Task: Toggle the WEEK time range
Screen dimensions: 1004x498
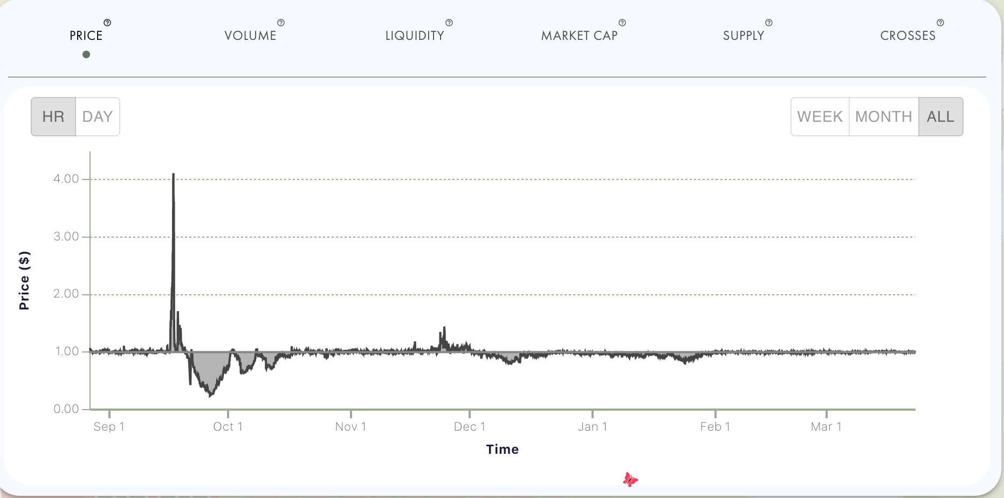Action: 820,116
